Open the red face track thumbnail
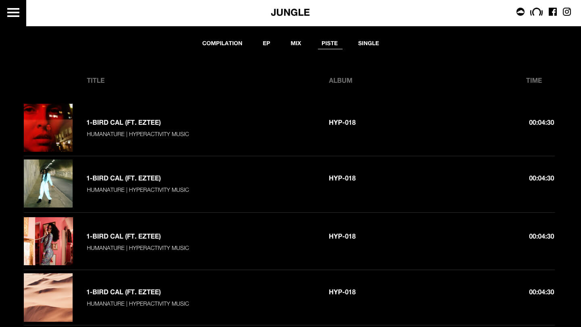The width and height of the screenshot is (581, 327). (48, 128)
